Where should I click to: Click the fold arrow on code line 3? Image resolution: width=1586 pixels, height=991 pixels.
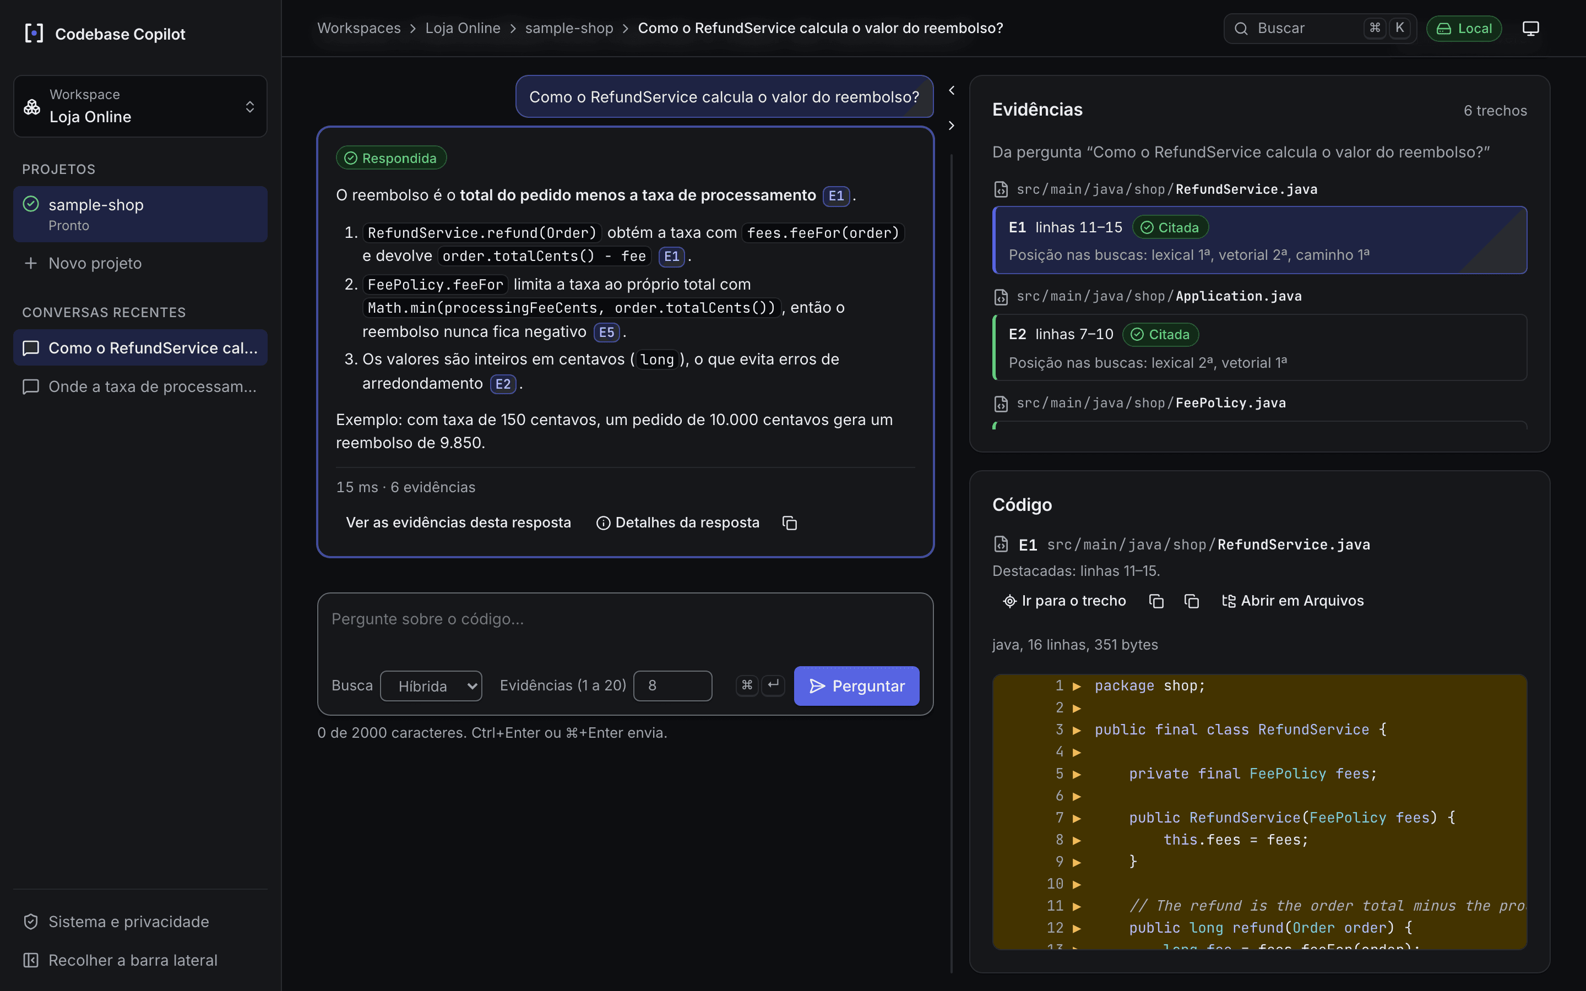point(1077,730)
